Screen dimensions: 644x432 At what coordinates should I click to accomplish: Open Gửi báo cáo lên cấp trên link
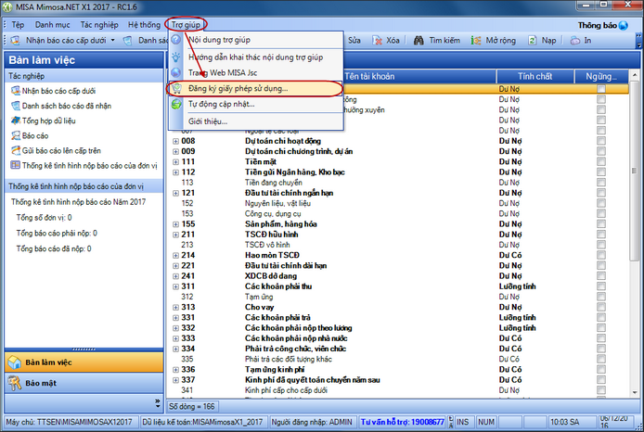click(61, 150)
